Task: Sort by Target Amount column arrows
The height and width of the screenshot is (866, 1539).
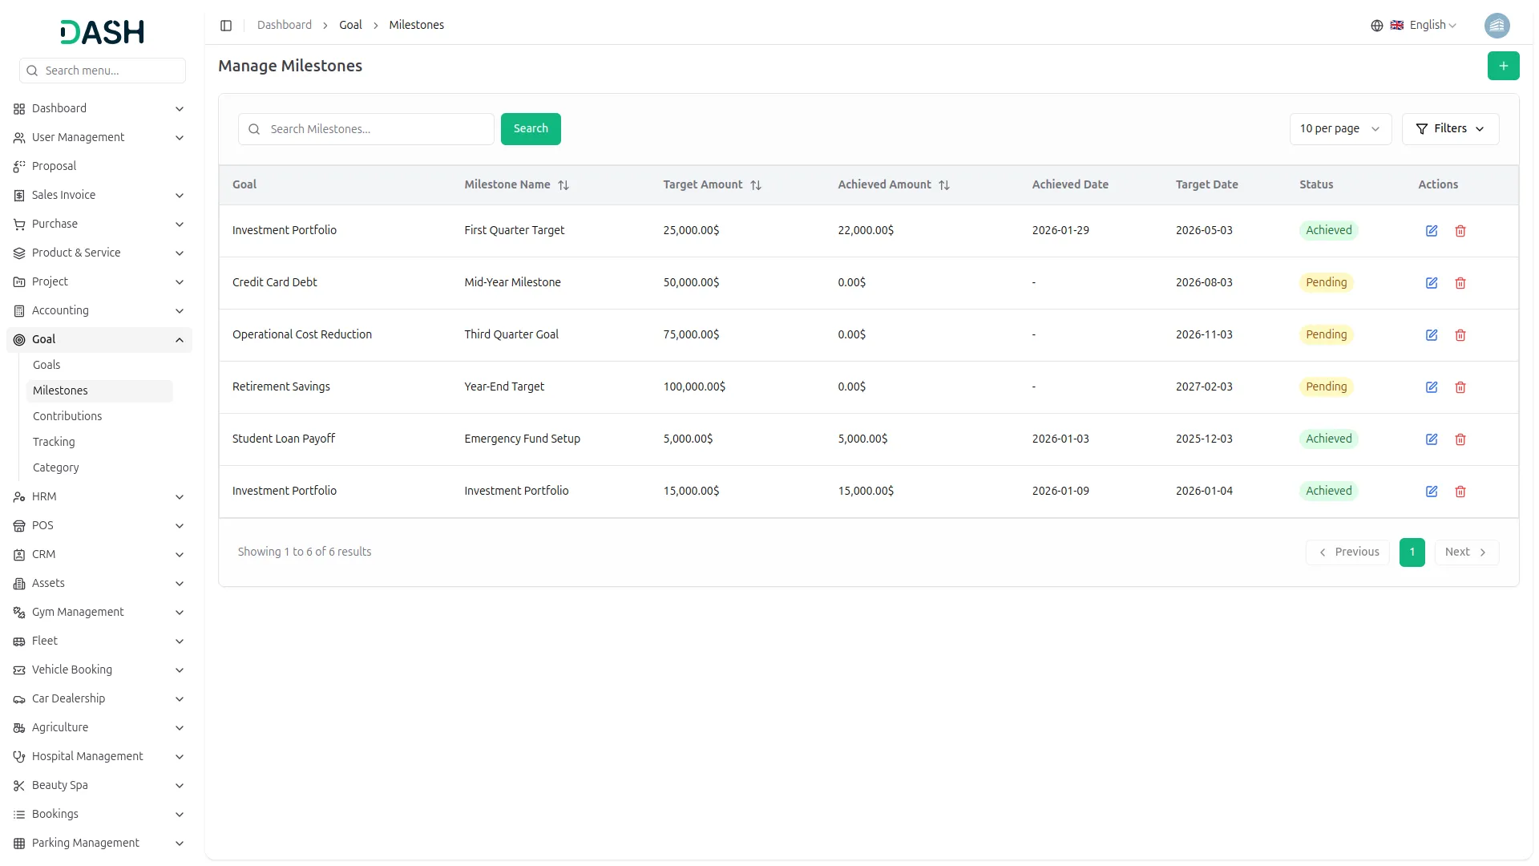Action: coord(755,185)
